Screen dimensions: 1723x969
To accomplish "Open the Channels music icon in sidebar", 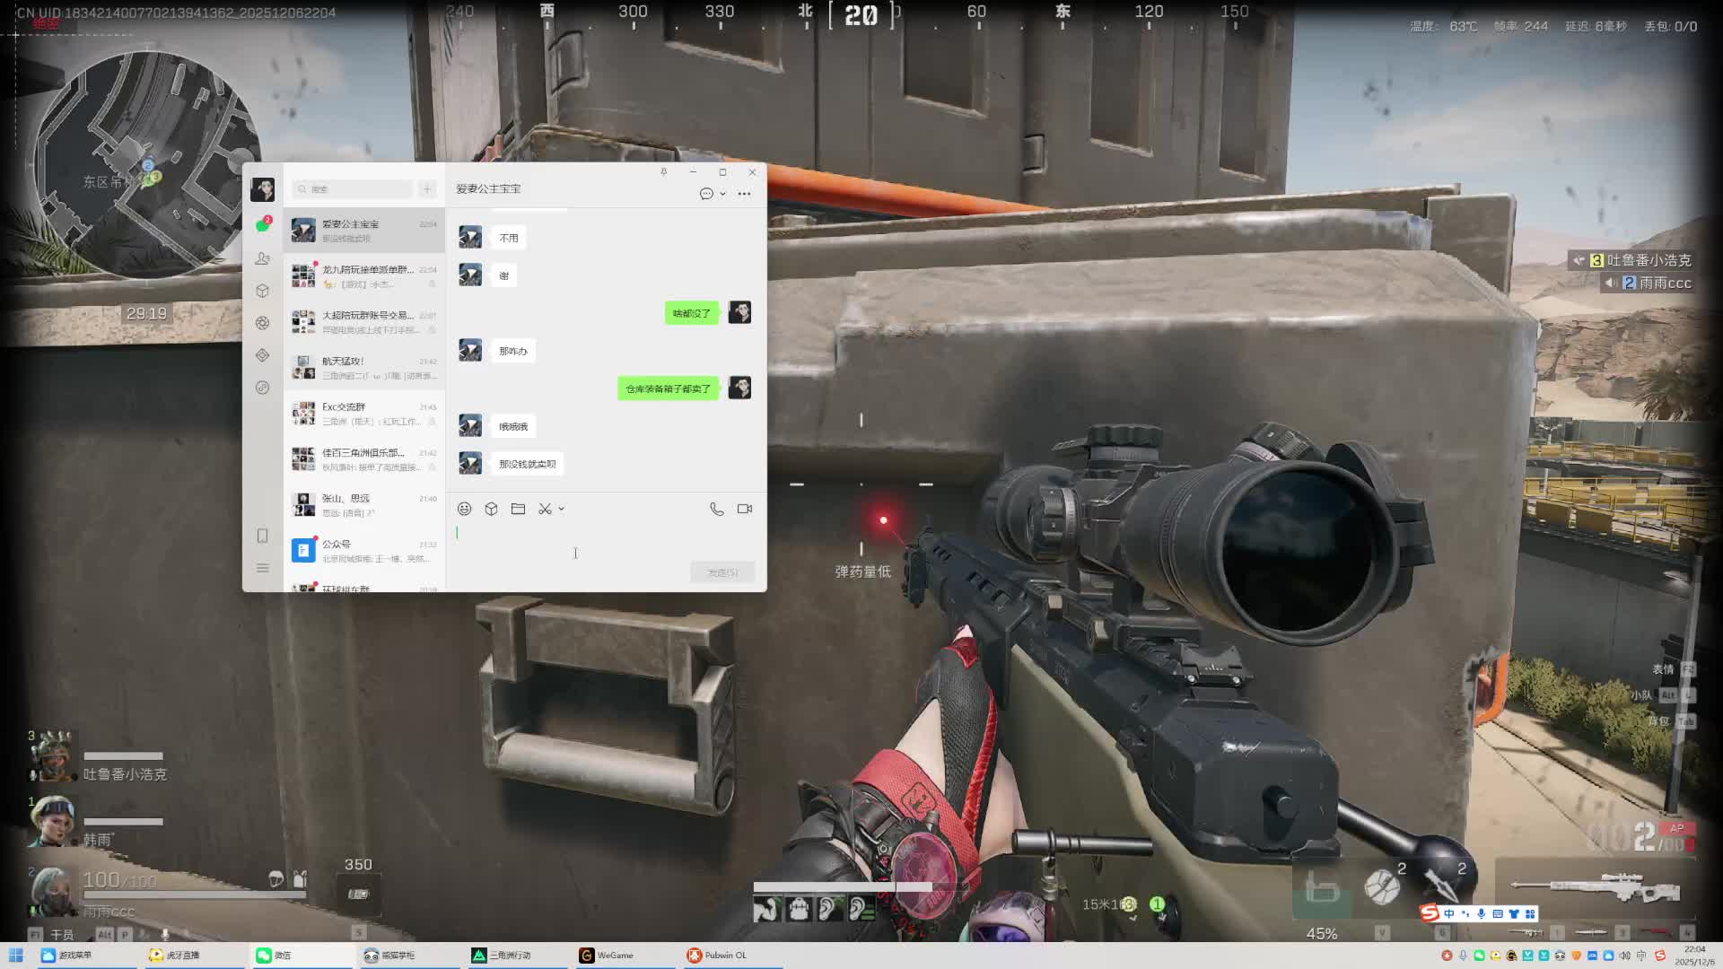I will [x=262, y=388].
